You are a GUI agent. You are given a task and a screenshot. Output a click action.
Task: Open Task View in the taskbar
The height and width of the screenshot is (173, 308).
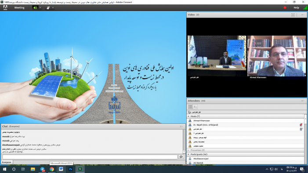pos(23,169)
